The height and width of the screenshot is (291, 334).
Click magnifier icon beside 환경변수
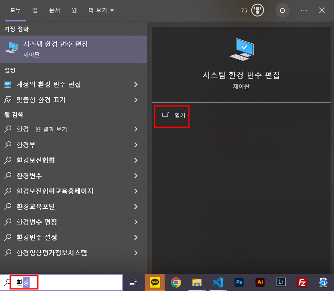8,175
